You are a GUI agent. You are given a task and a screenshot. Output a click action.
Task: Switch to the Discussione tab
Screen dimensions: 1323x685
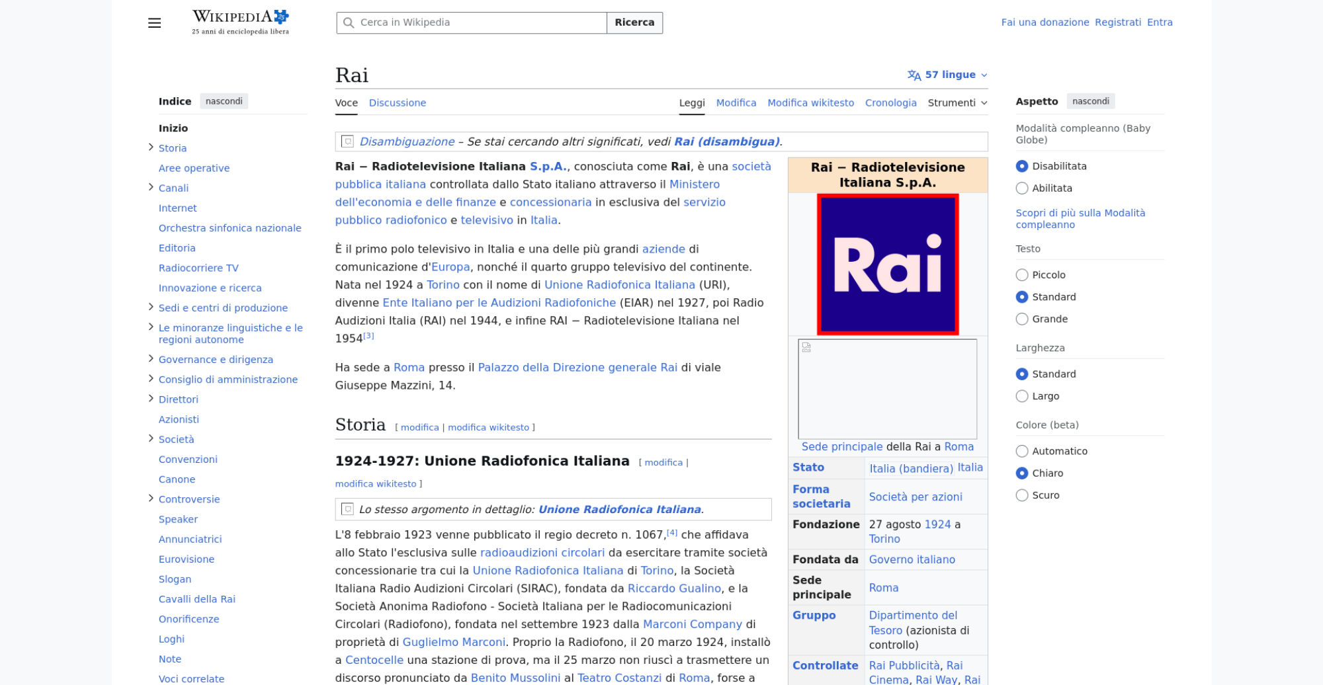point(397,103)
